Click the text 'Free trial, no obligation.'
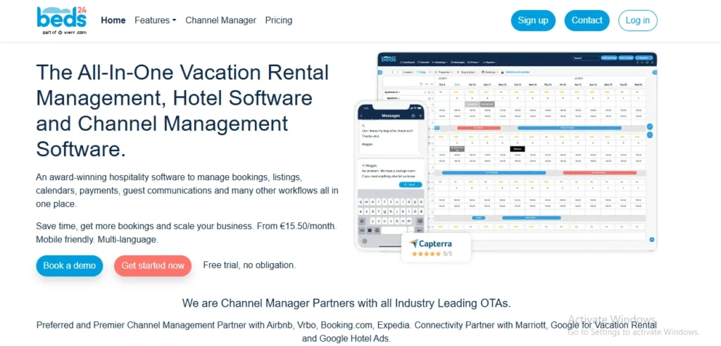The height and width of the screenshot is (346, 721). click(249, 265)
